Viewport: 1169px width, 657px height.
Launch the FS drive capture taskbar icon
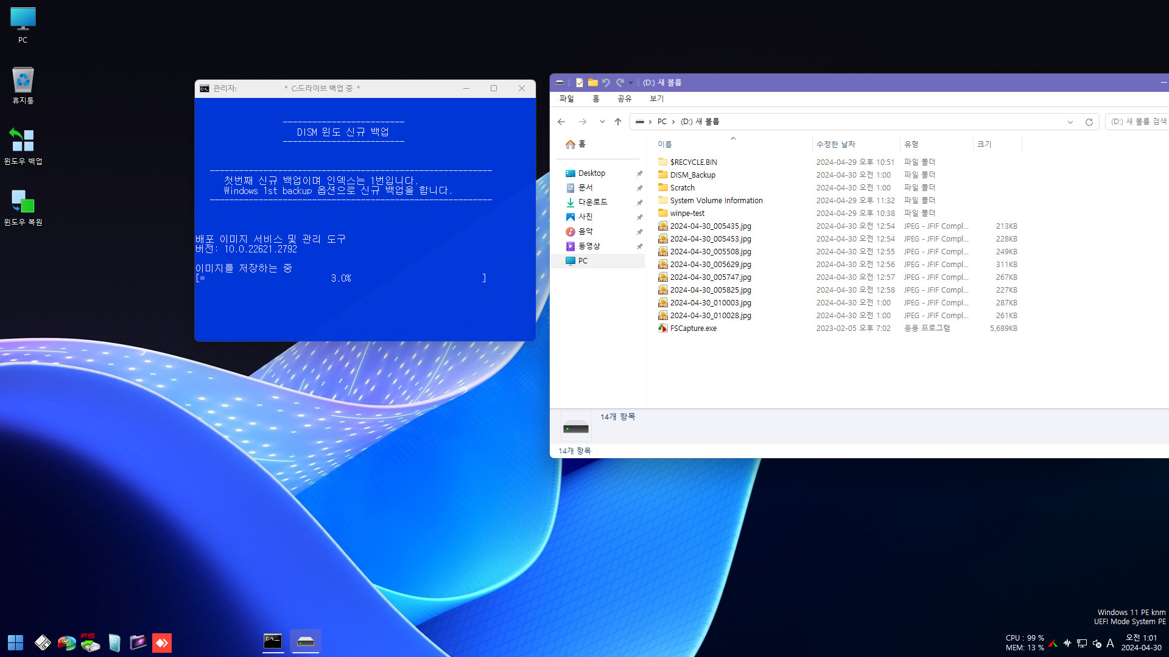pyautogui.click(x=90, y=642)
